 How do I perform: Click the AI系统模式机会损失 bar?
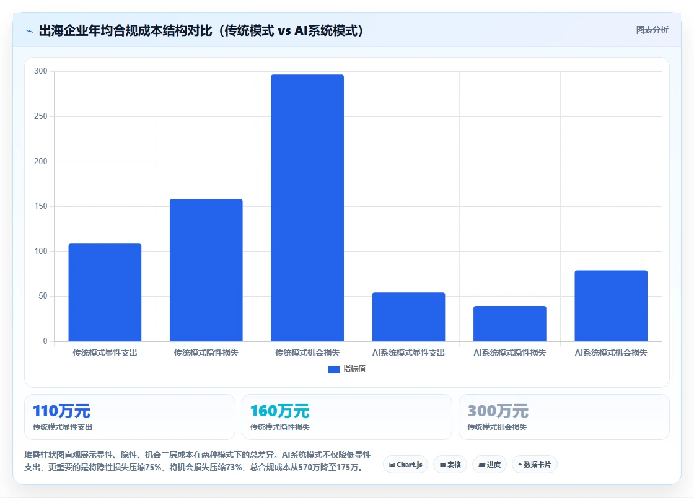coord(611,305)
